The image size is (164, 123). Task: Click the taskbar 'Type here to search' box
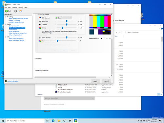pyautogui.click(x=25, y=121)
